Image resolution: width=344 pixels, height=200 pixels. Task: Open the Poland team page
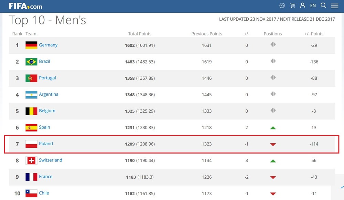coord(46,144)
